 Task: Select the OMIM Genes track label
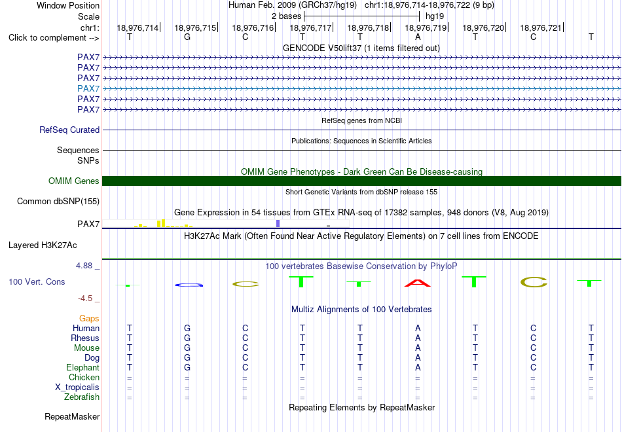74,181
